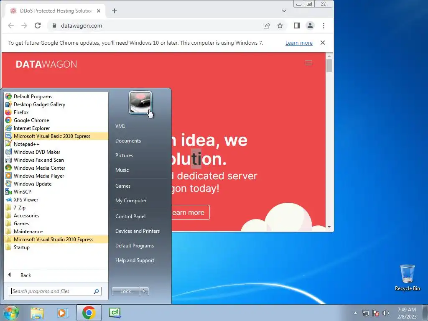Open Windows Explorer from the taskbar
The height and width of the screenshot is (321, 428).
[x=37, y=313]
